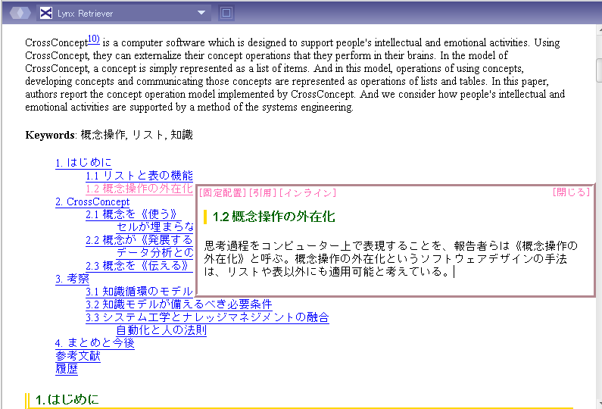Image resolution: width=602 pixels, height=409 pixels.
Task: Click the scrollbar up arrow
Action: [x=599, y=30]
